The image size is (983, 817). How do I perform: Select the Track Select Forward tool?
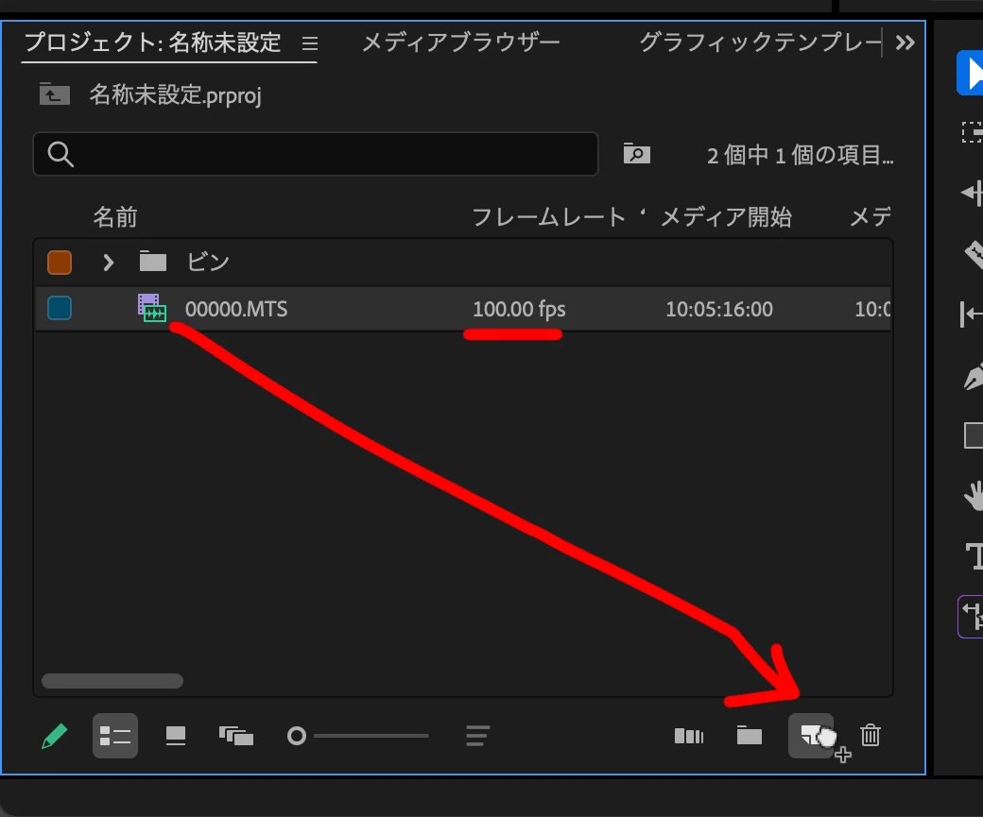coord(973,133)
